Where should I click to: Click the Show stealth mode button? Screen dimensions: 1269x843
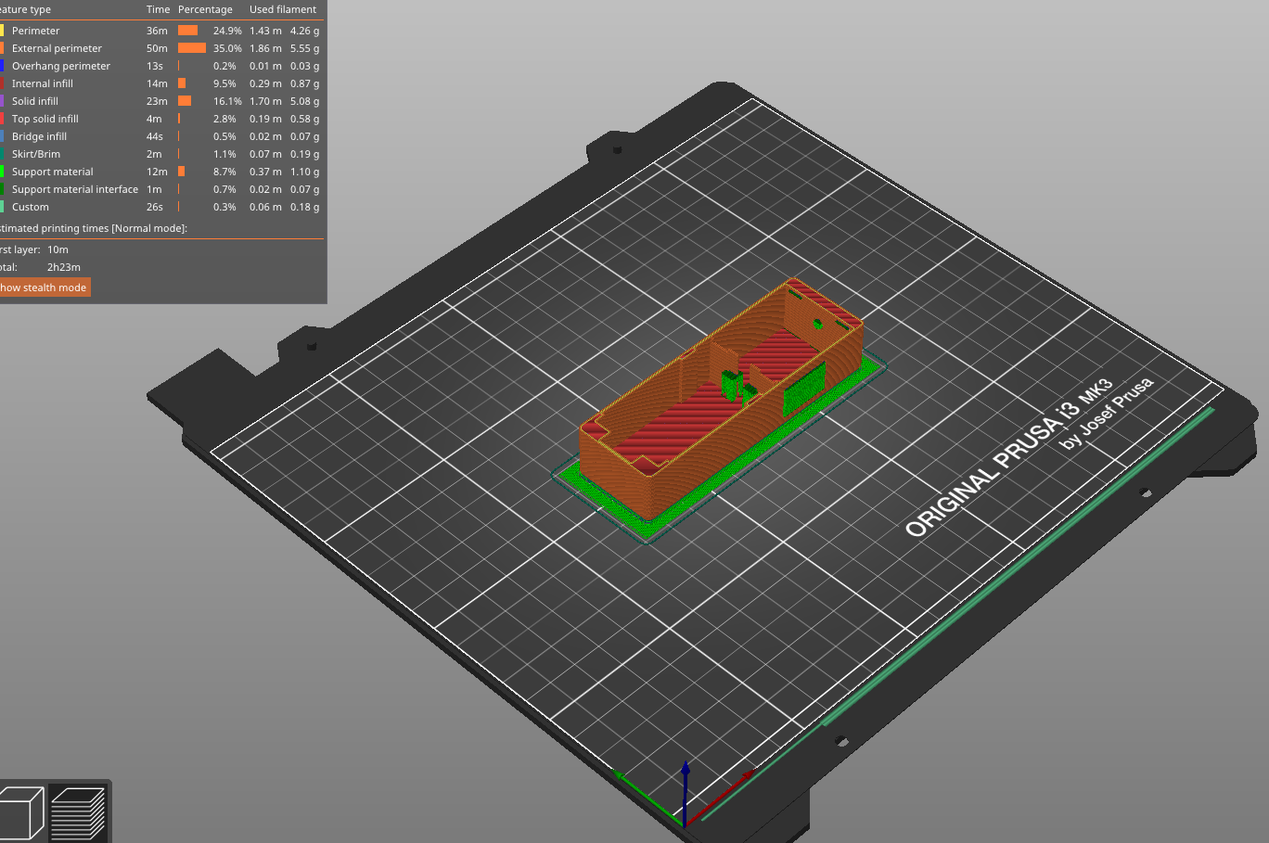[44, 287]
